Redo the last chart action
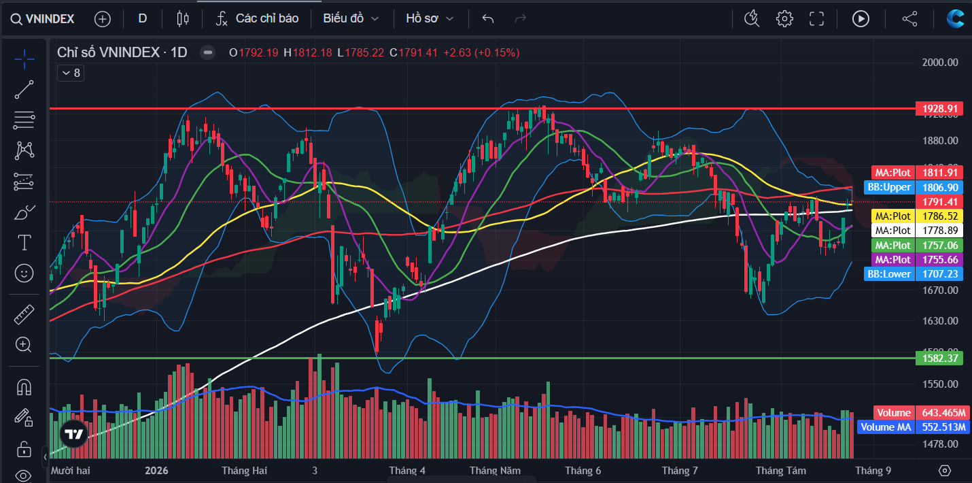The image size is (972, 483). (521, 18)
